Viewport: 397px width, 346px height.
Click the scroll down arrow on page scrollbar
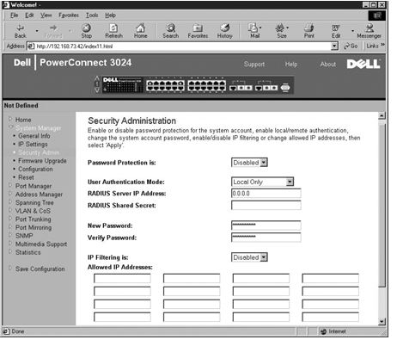pyautogui.click(x=382, y=322)
